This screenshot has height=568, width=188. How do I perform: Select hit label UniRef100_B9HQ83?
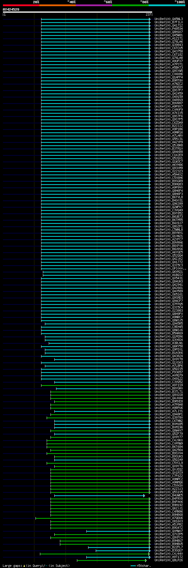[169, 184]
